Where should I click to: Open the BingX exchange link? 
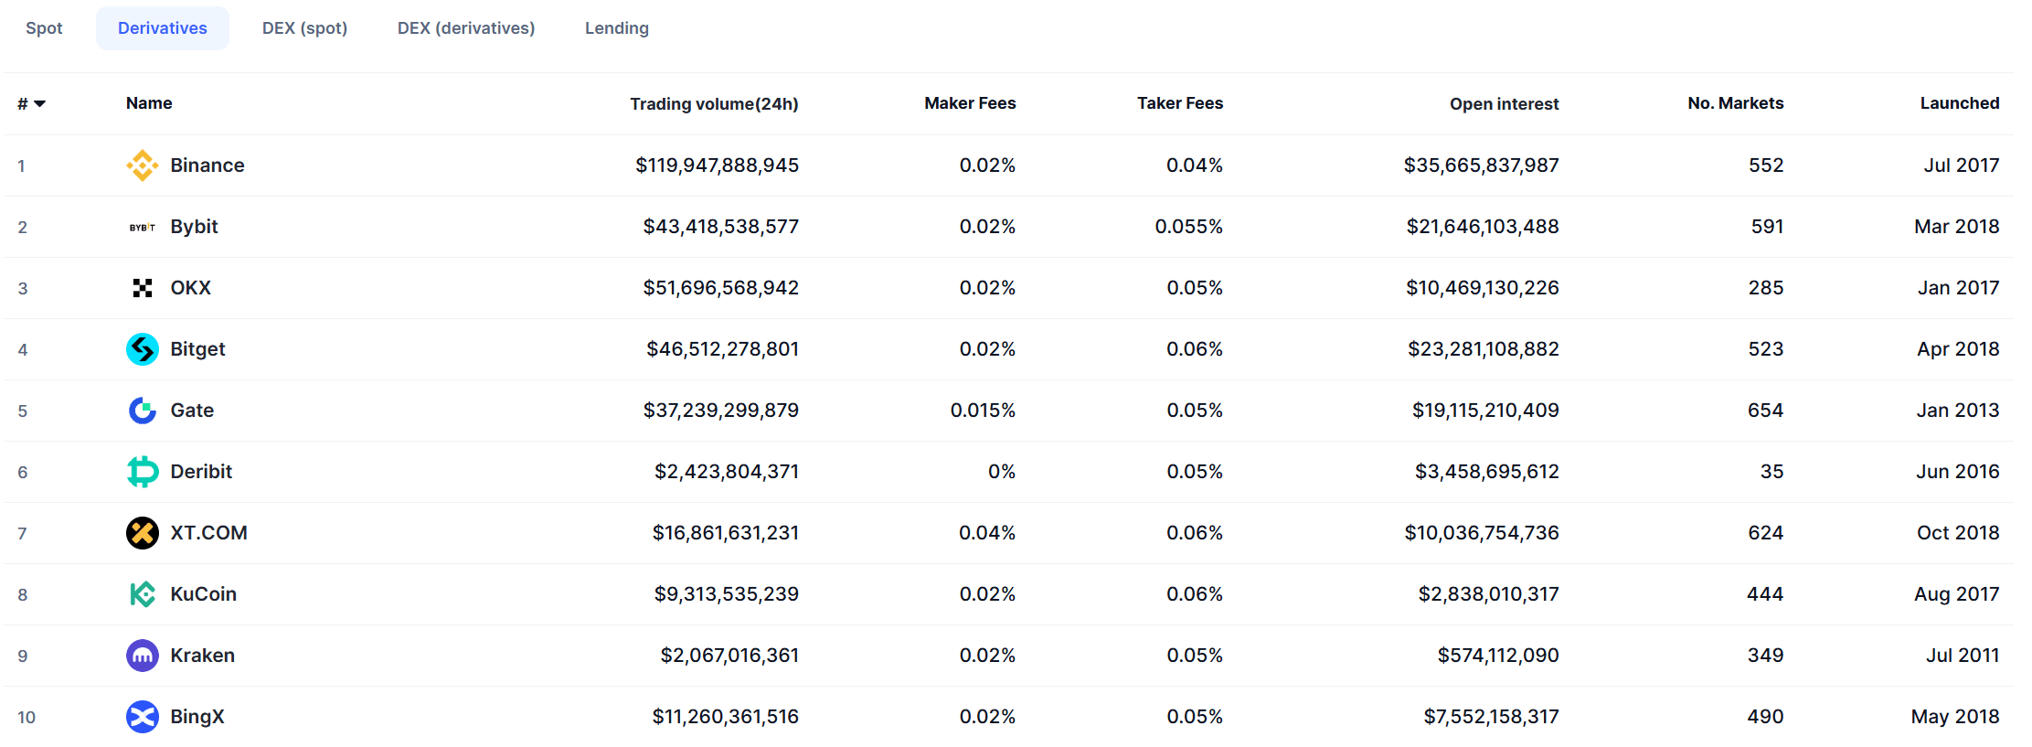[197, 717]
